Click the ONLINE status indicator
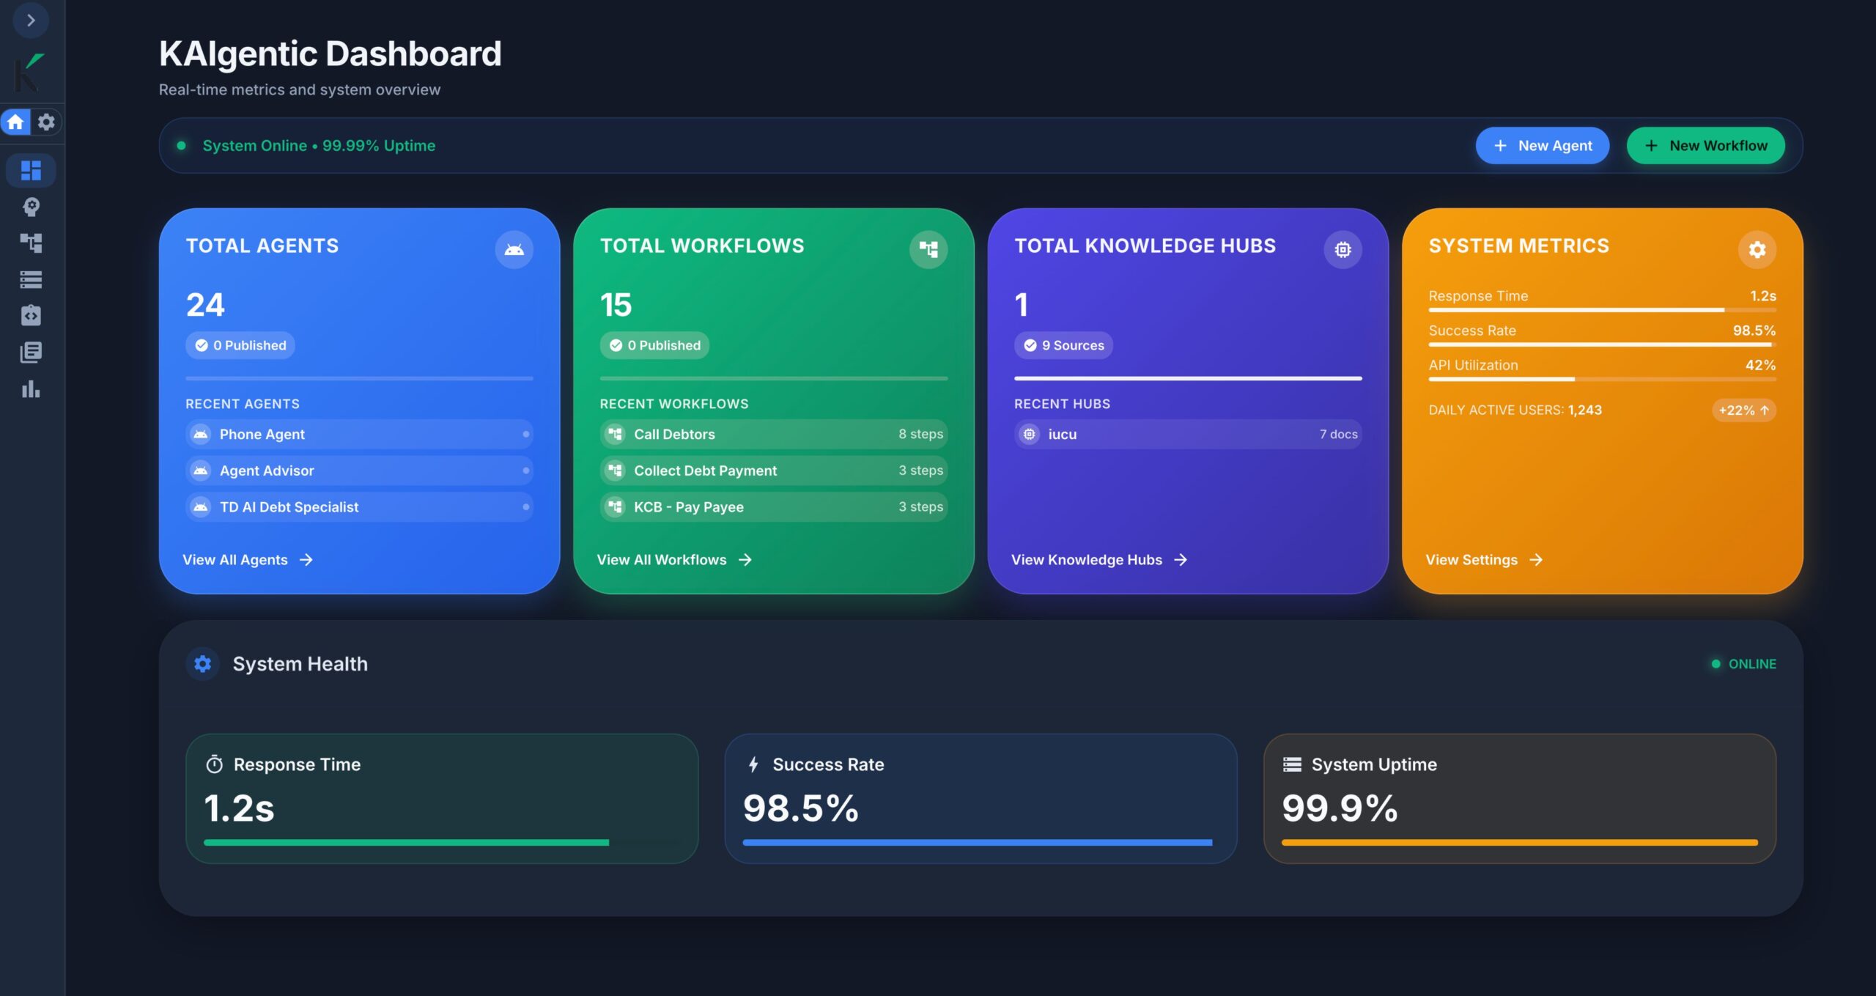Screen dimensions: 1876x996 [1743, 664]
